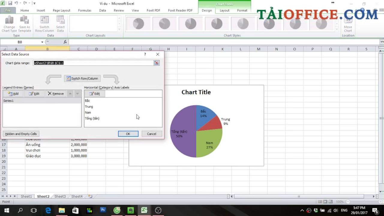Switch to Normal view in status bar

coord(320,202)
